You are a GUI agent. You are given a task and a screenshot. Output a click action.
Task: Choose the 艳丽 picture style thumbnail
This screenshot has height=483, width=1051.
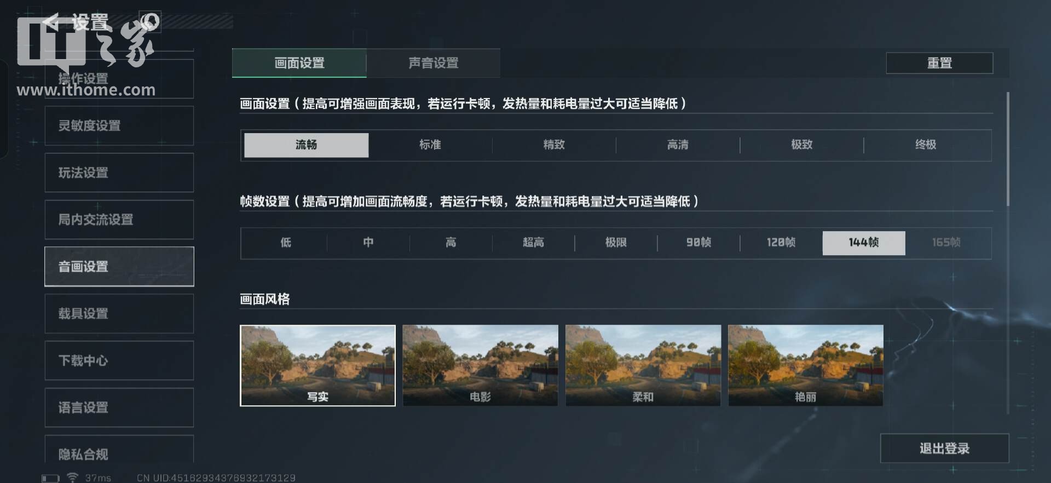coord(805,365)
